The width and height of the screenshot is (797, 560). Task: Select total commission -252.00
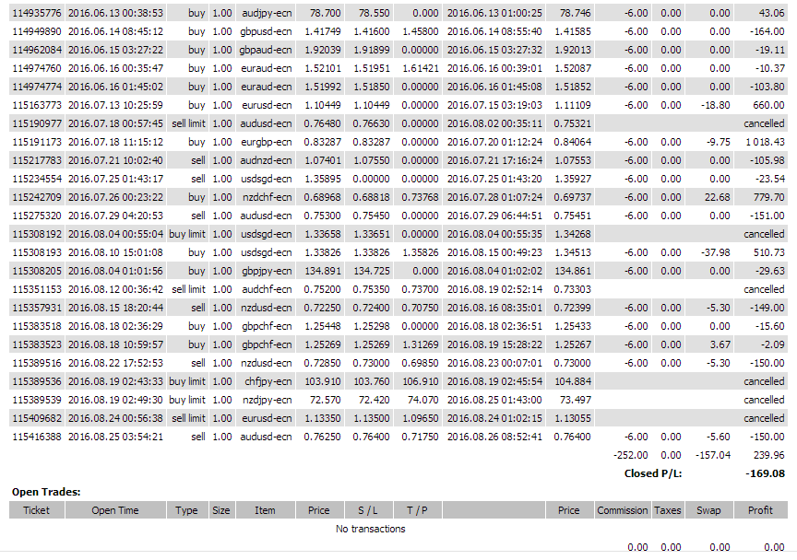(x=631, y=455)
